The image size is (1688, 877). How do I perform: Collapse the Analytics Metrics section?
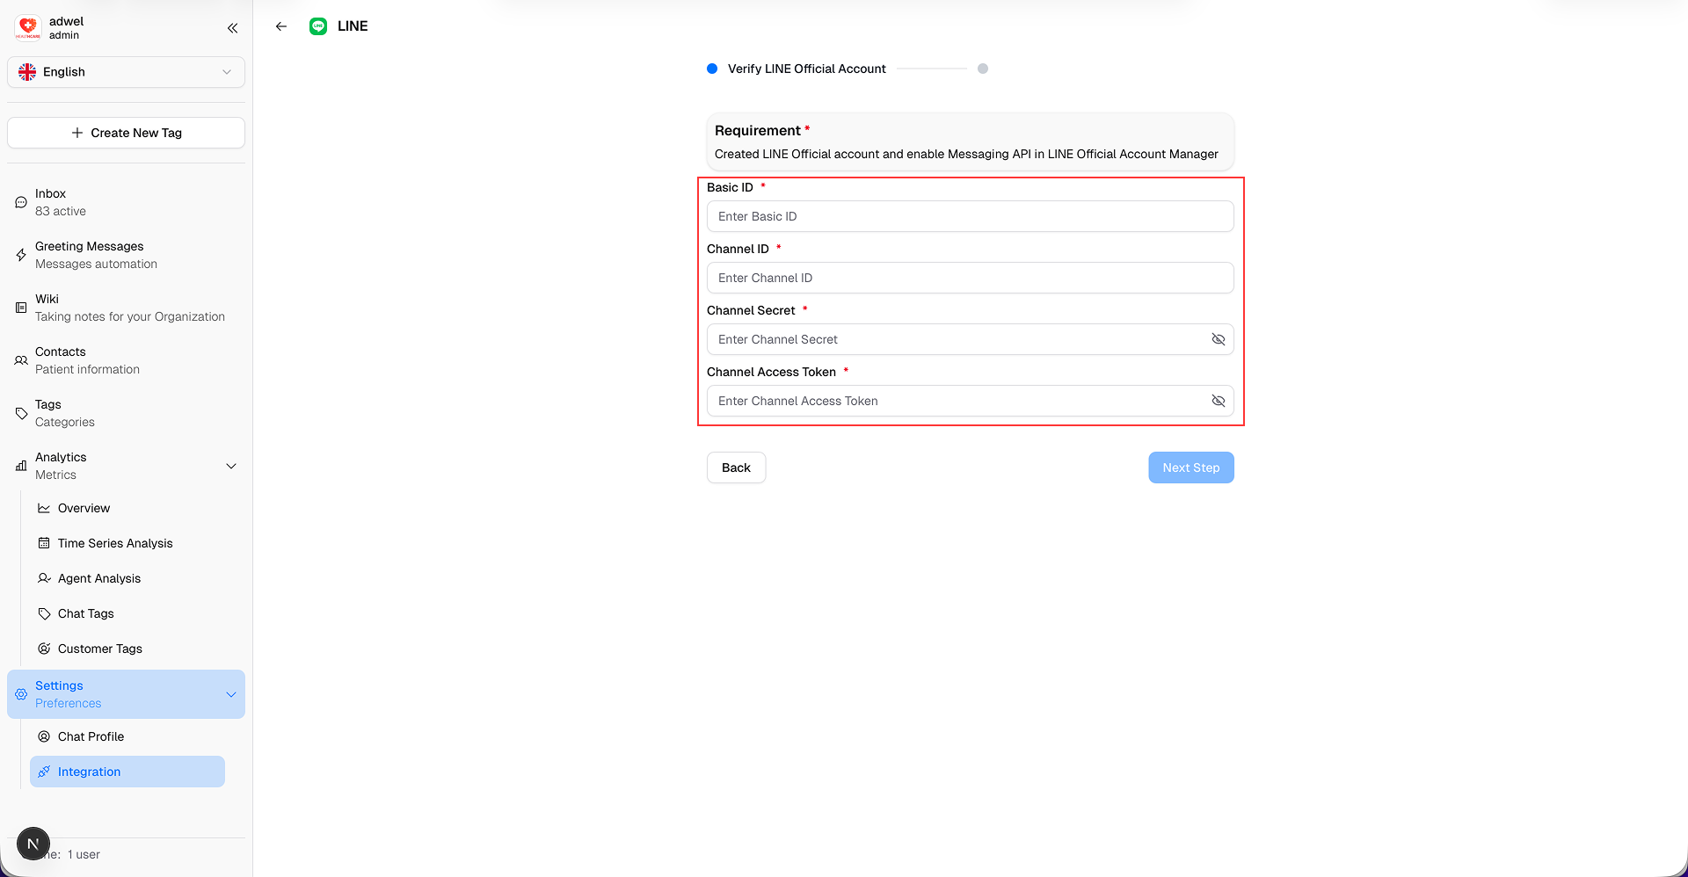(x=230, y=466)
